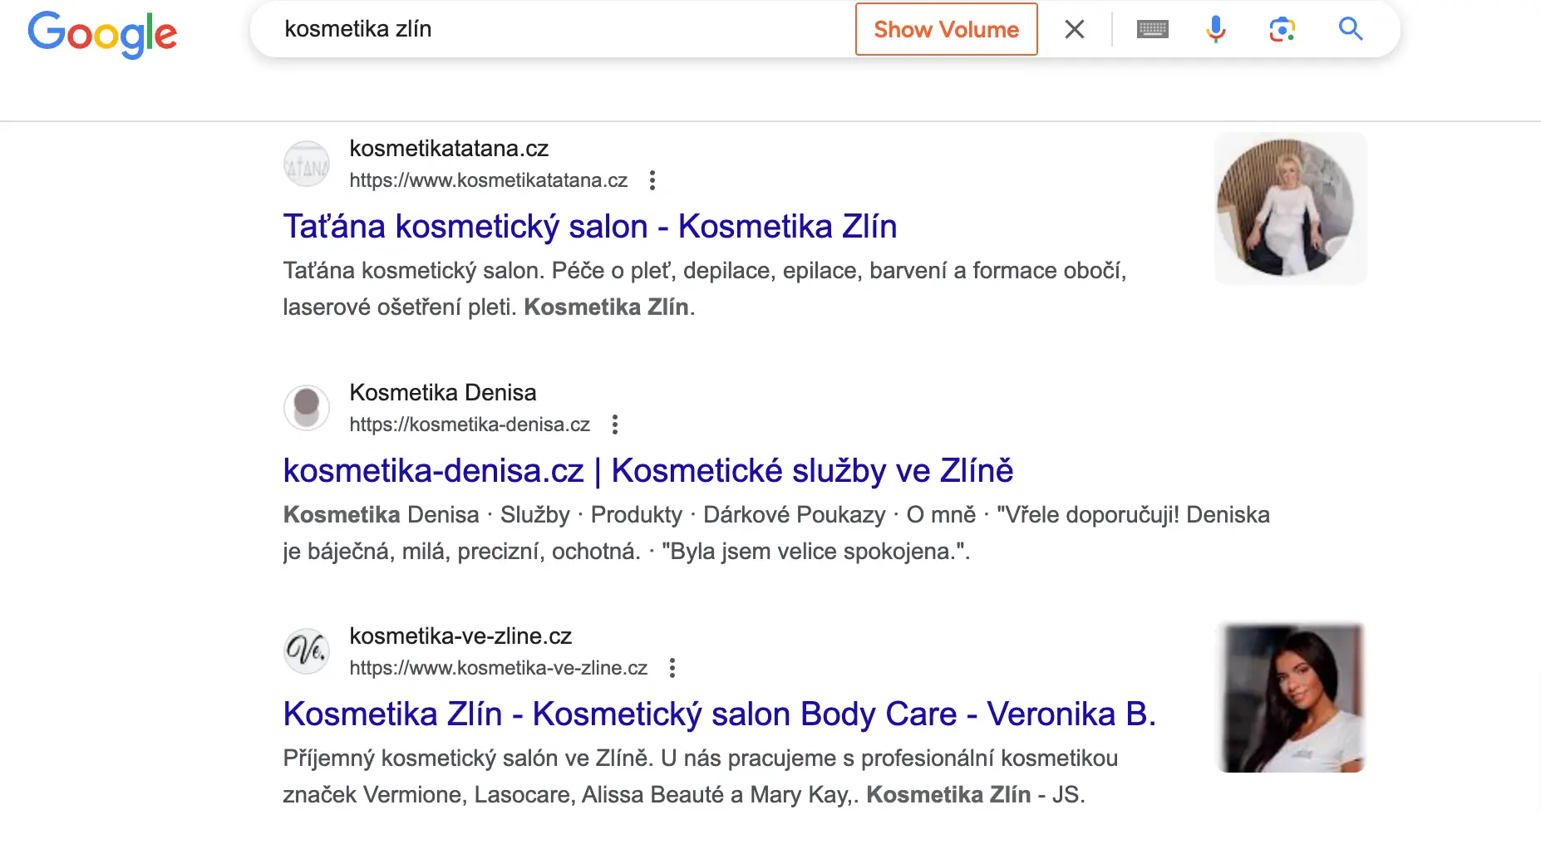Screen dimensions: 1541x854
Task: Click Veronika B. thumbnail photo
Action: (x=1291, y=698)
